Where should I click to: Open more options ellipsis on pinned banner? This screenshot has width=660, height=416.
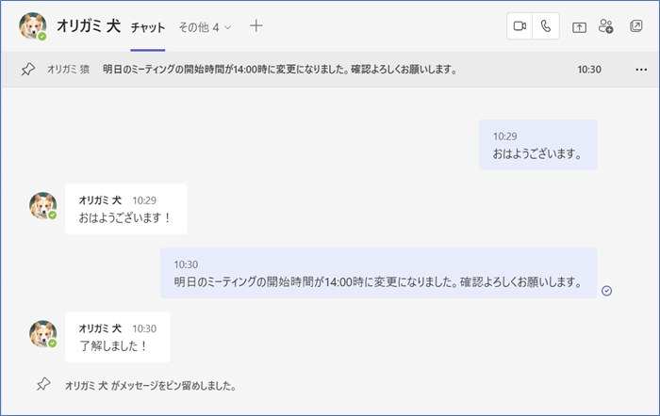click(642, 70)
